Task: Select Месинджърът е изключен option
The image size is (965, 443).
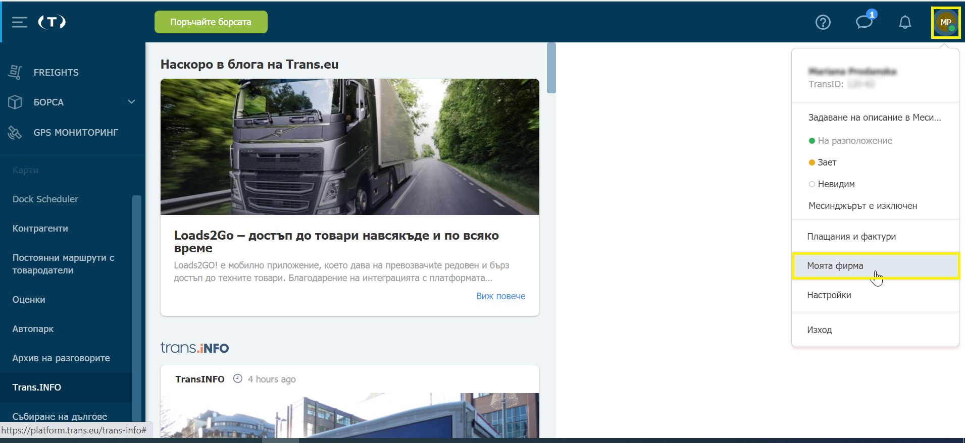Action: click(x=862, y=206)
